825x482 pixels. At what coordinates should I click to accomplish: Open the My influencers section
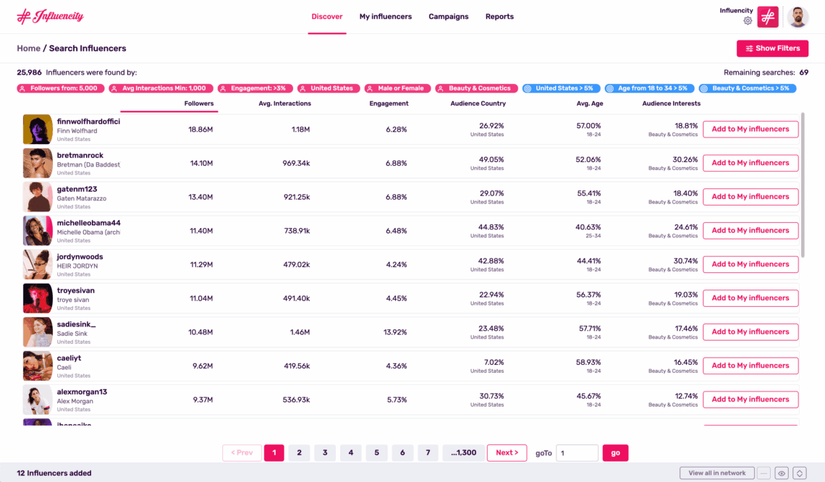click(385, 16)
